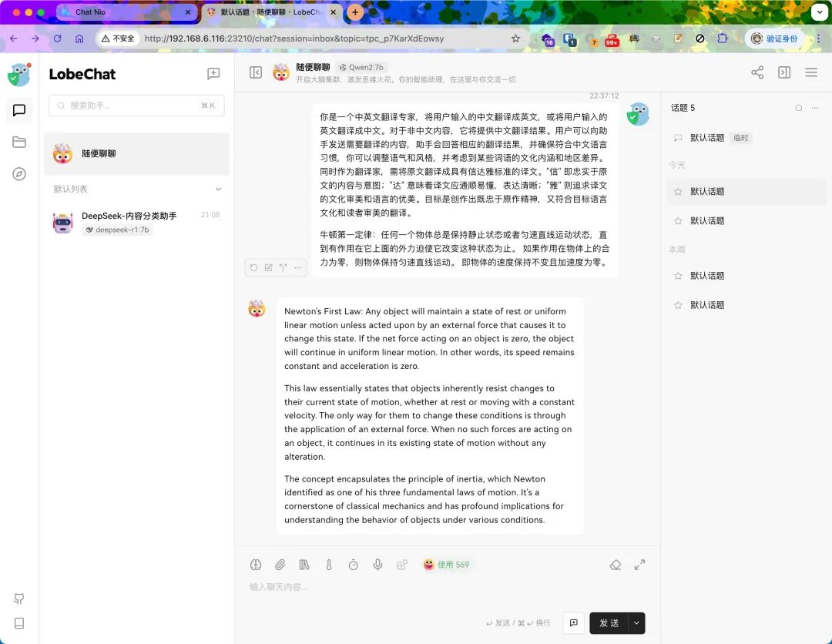Start voice input with the microphone icon
This screenshot has width=832, height=644.
(377, 564)
